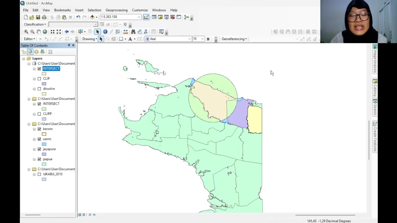Save the map with diskette icon
Screen dimensions: 397x223
38,17
